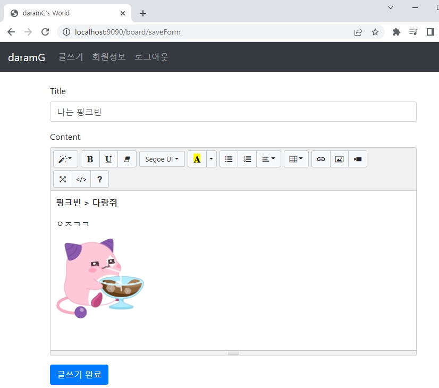Open editor help with the question mark
Image resolution: width=439 pixels, height=388 pixels.
pyautogui.click(x=99, y=179)
